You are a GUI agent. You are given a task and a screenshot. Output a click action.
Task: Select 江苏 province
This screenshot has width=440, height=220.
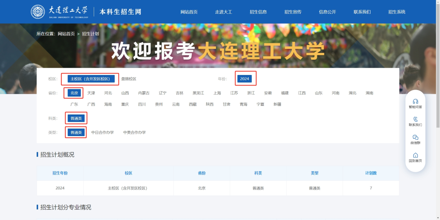coord(234,93)
